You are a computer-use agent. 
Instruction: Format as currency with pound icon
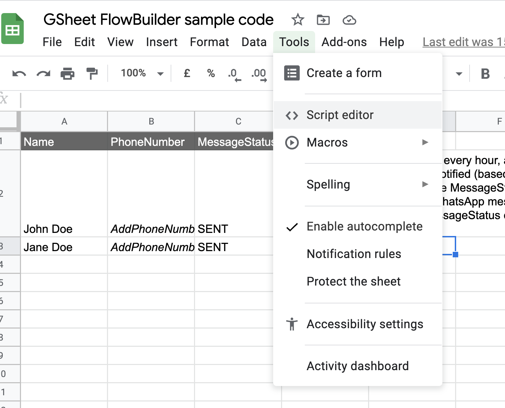tap(187, 73)
